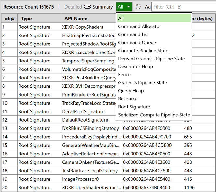Click the DecalRootSignature cell
Image resolution: width=216 pixels, height=192 pixels.
(89, 111)
